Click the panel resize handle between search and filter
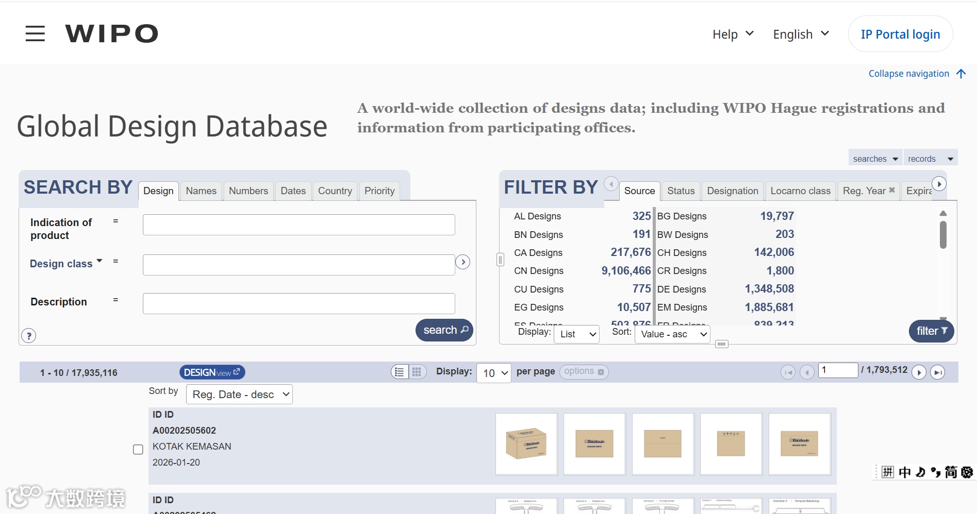This screenshot has height=514, width=977. pyautogui.click(x=500, y=260)
